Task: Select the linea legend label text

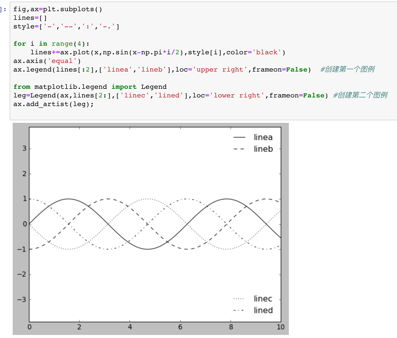Action: click(263, 137)
